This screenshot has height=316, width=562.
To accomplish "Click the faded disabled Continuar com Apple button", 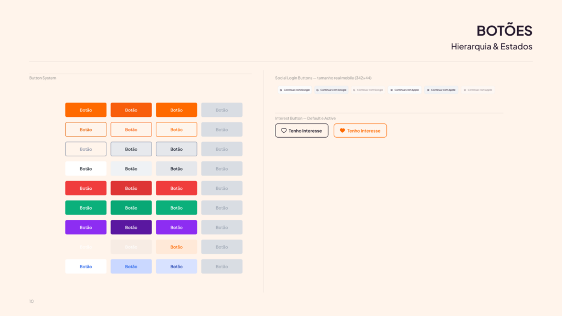I will point(478,90).
